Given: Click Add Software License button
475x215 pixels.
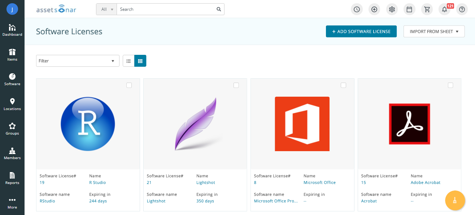Looking at the screenshot, I should point(361,31).
